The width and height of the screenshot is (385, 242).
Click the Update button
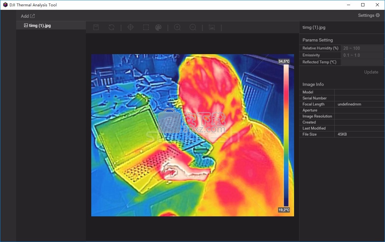(x=371, y=72)
